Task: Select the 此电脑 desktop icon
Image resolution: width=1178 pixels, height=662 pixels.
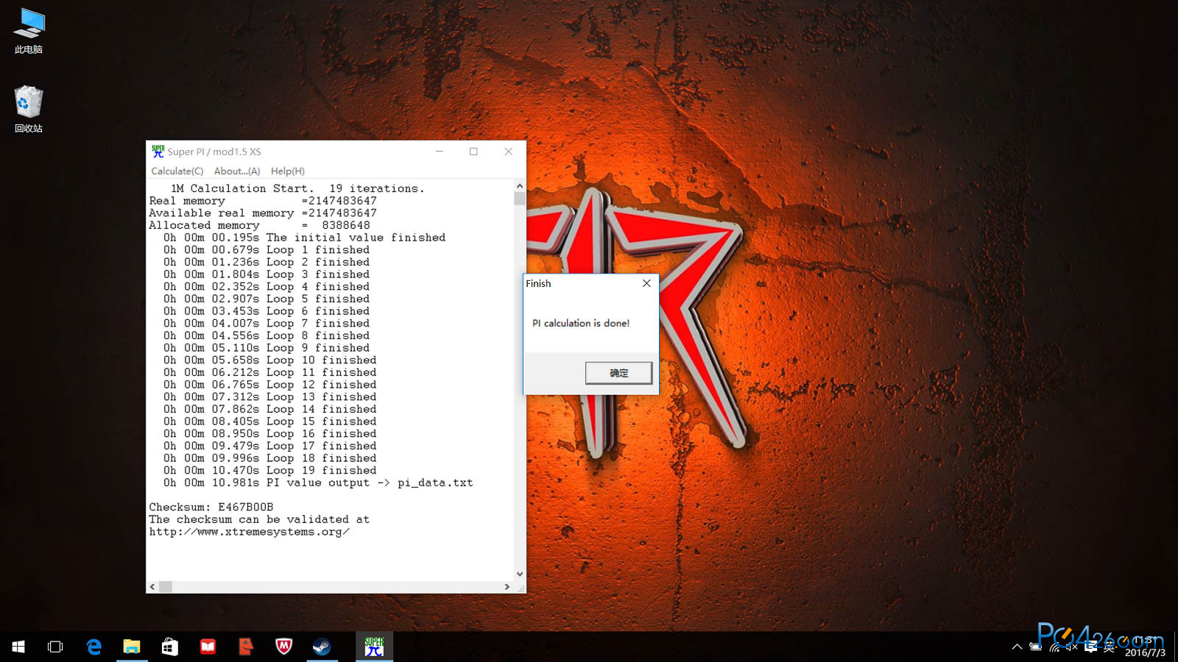Action: (29, 32)
